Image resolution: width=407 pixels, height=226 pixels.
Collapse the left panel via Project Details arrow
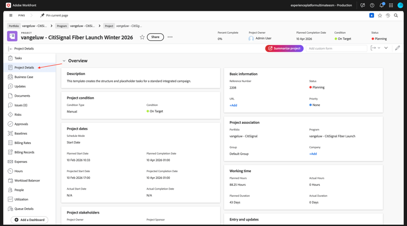tap(10, 48)
